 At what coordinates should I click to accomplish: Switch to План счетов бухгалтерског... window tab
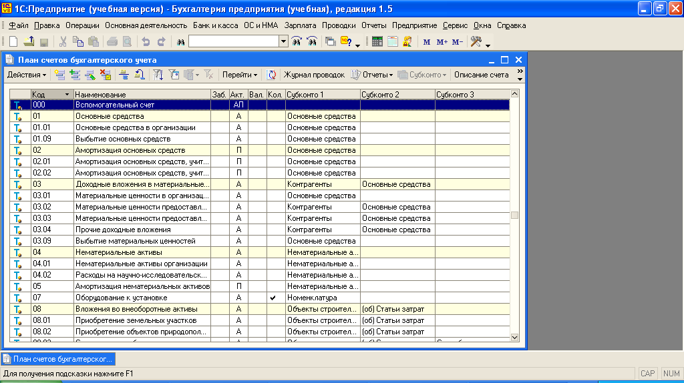click(x=59, y=359)
